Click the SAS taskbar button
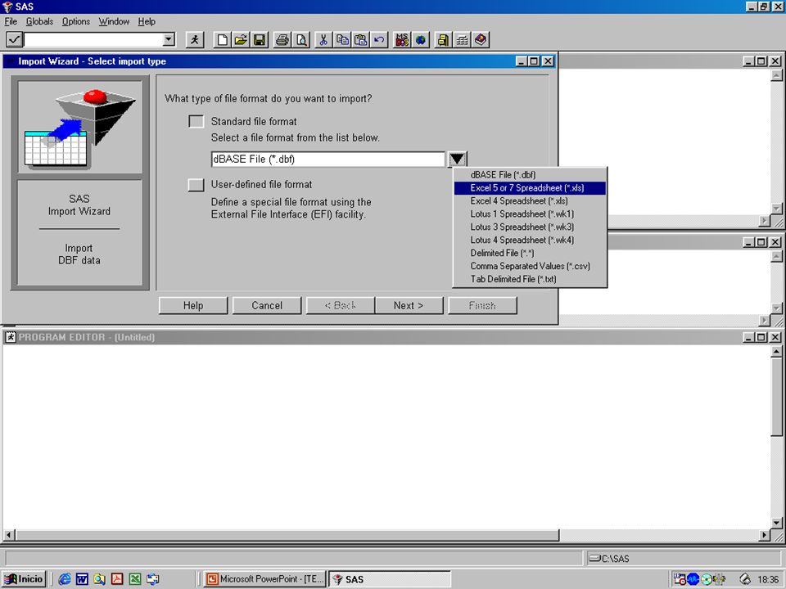This screenshot has width=786, height=589. tap(390, 579)
